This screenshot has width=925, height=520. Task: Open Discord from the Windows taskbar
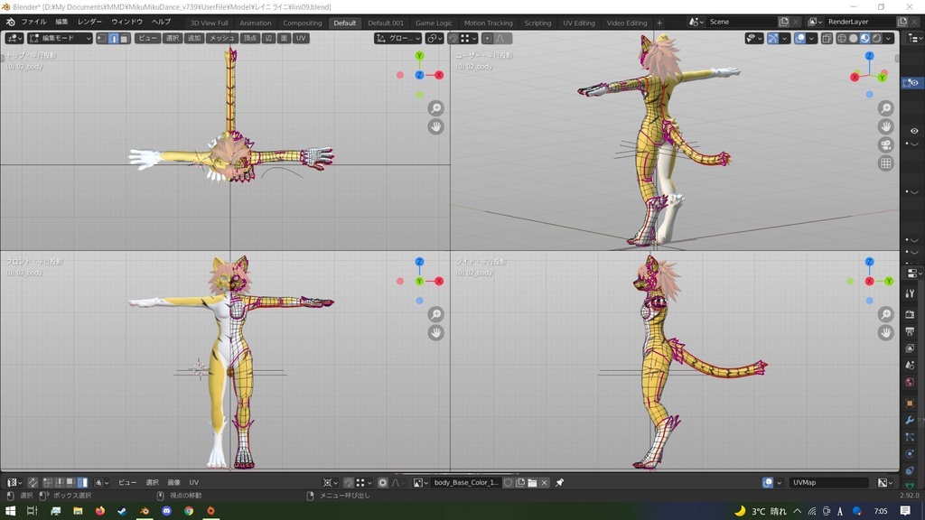(x=166, y=511)
